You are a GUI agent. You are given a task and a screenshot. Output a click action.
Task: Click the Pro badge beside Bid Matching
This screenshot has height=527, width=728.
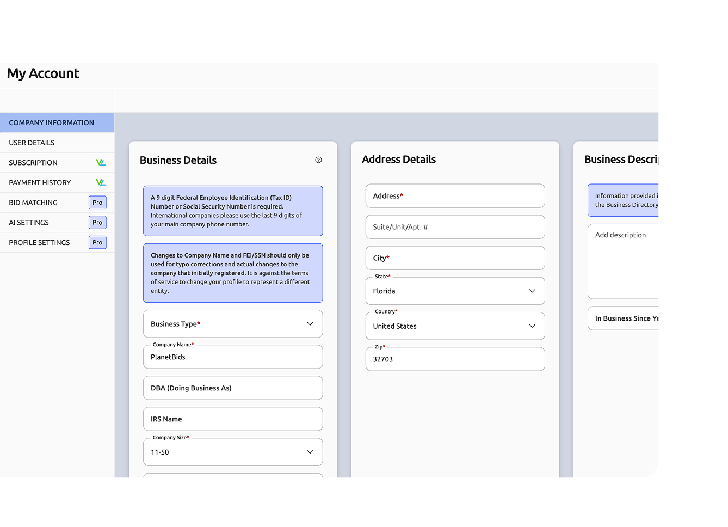pyautogui.click(x=97, y=203)
